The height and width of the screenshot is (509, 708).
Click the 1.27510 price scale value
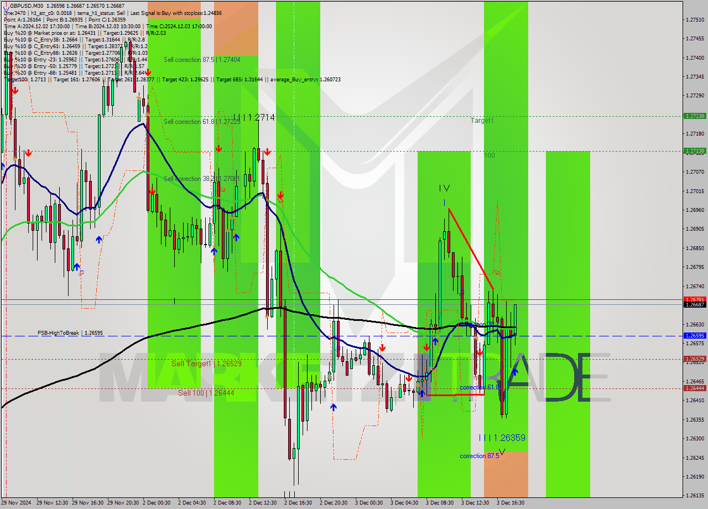pyautogui.click(x=694, y=19)
